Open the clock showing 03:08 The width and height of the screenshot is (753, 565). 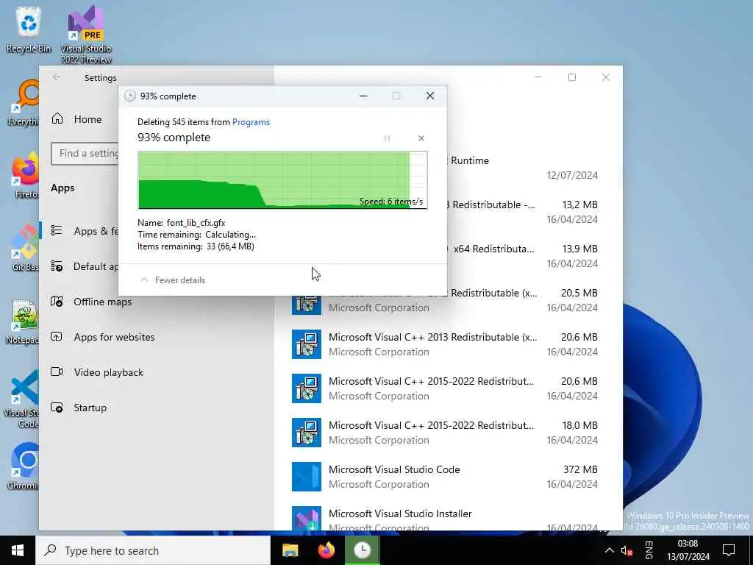click(x=688, y=550)
